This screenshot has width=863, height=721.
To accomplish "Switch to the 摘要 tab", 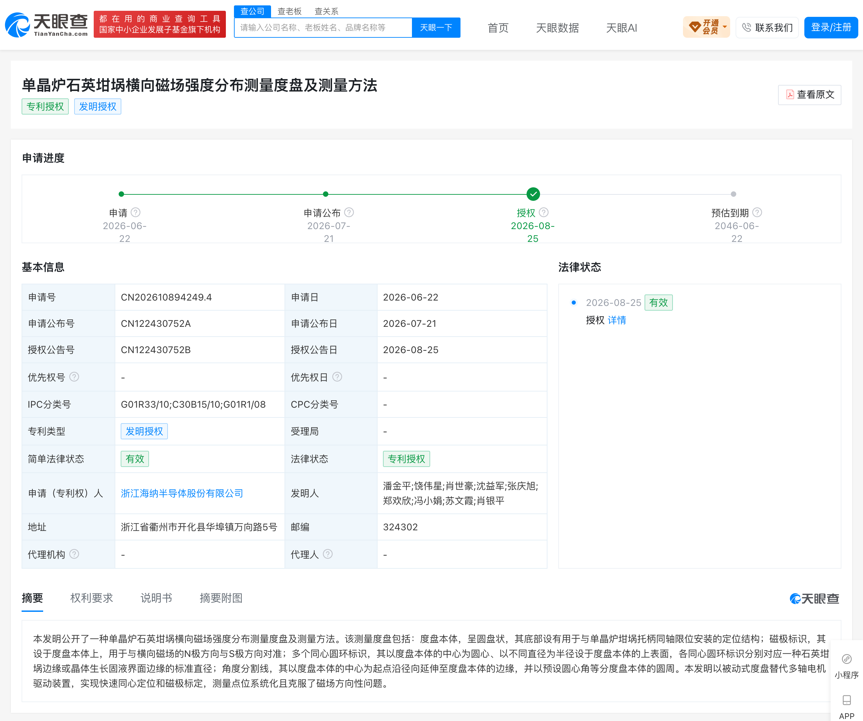I will (32, 598).
